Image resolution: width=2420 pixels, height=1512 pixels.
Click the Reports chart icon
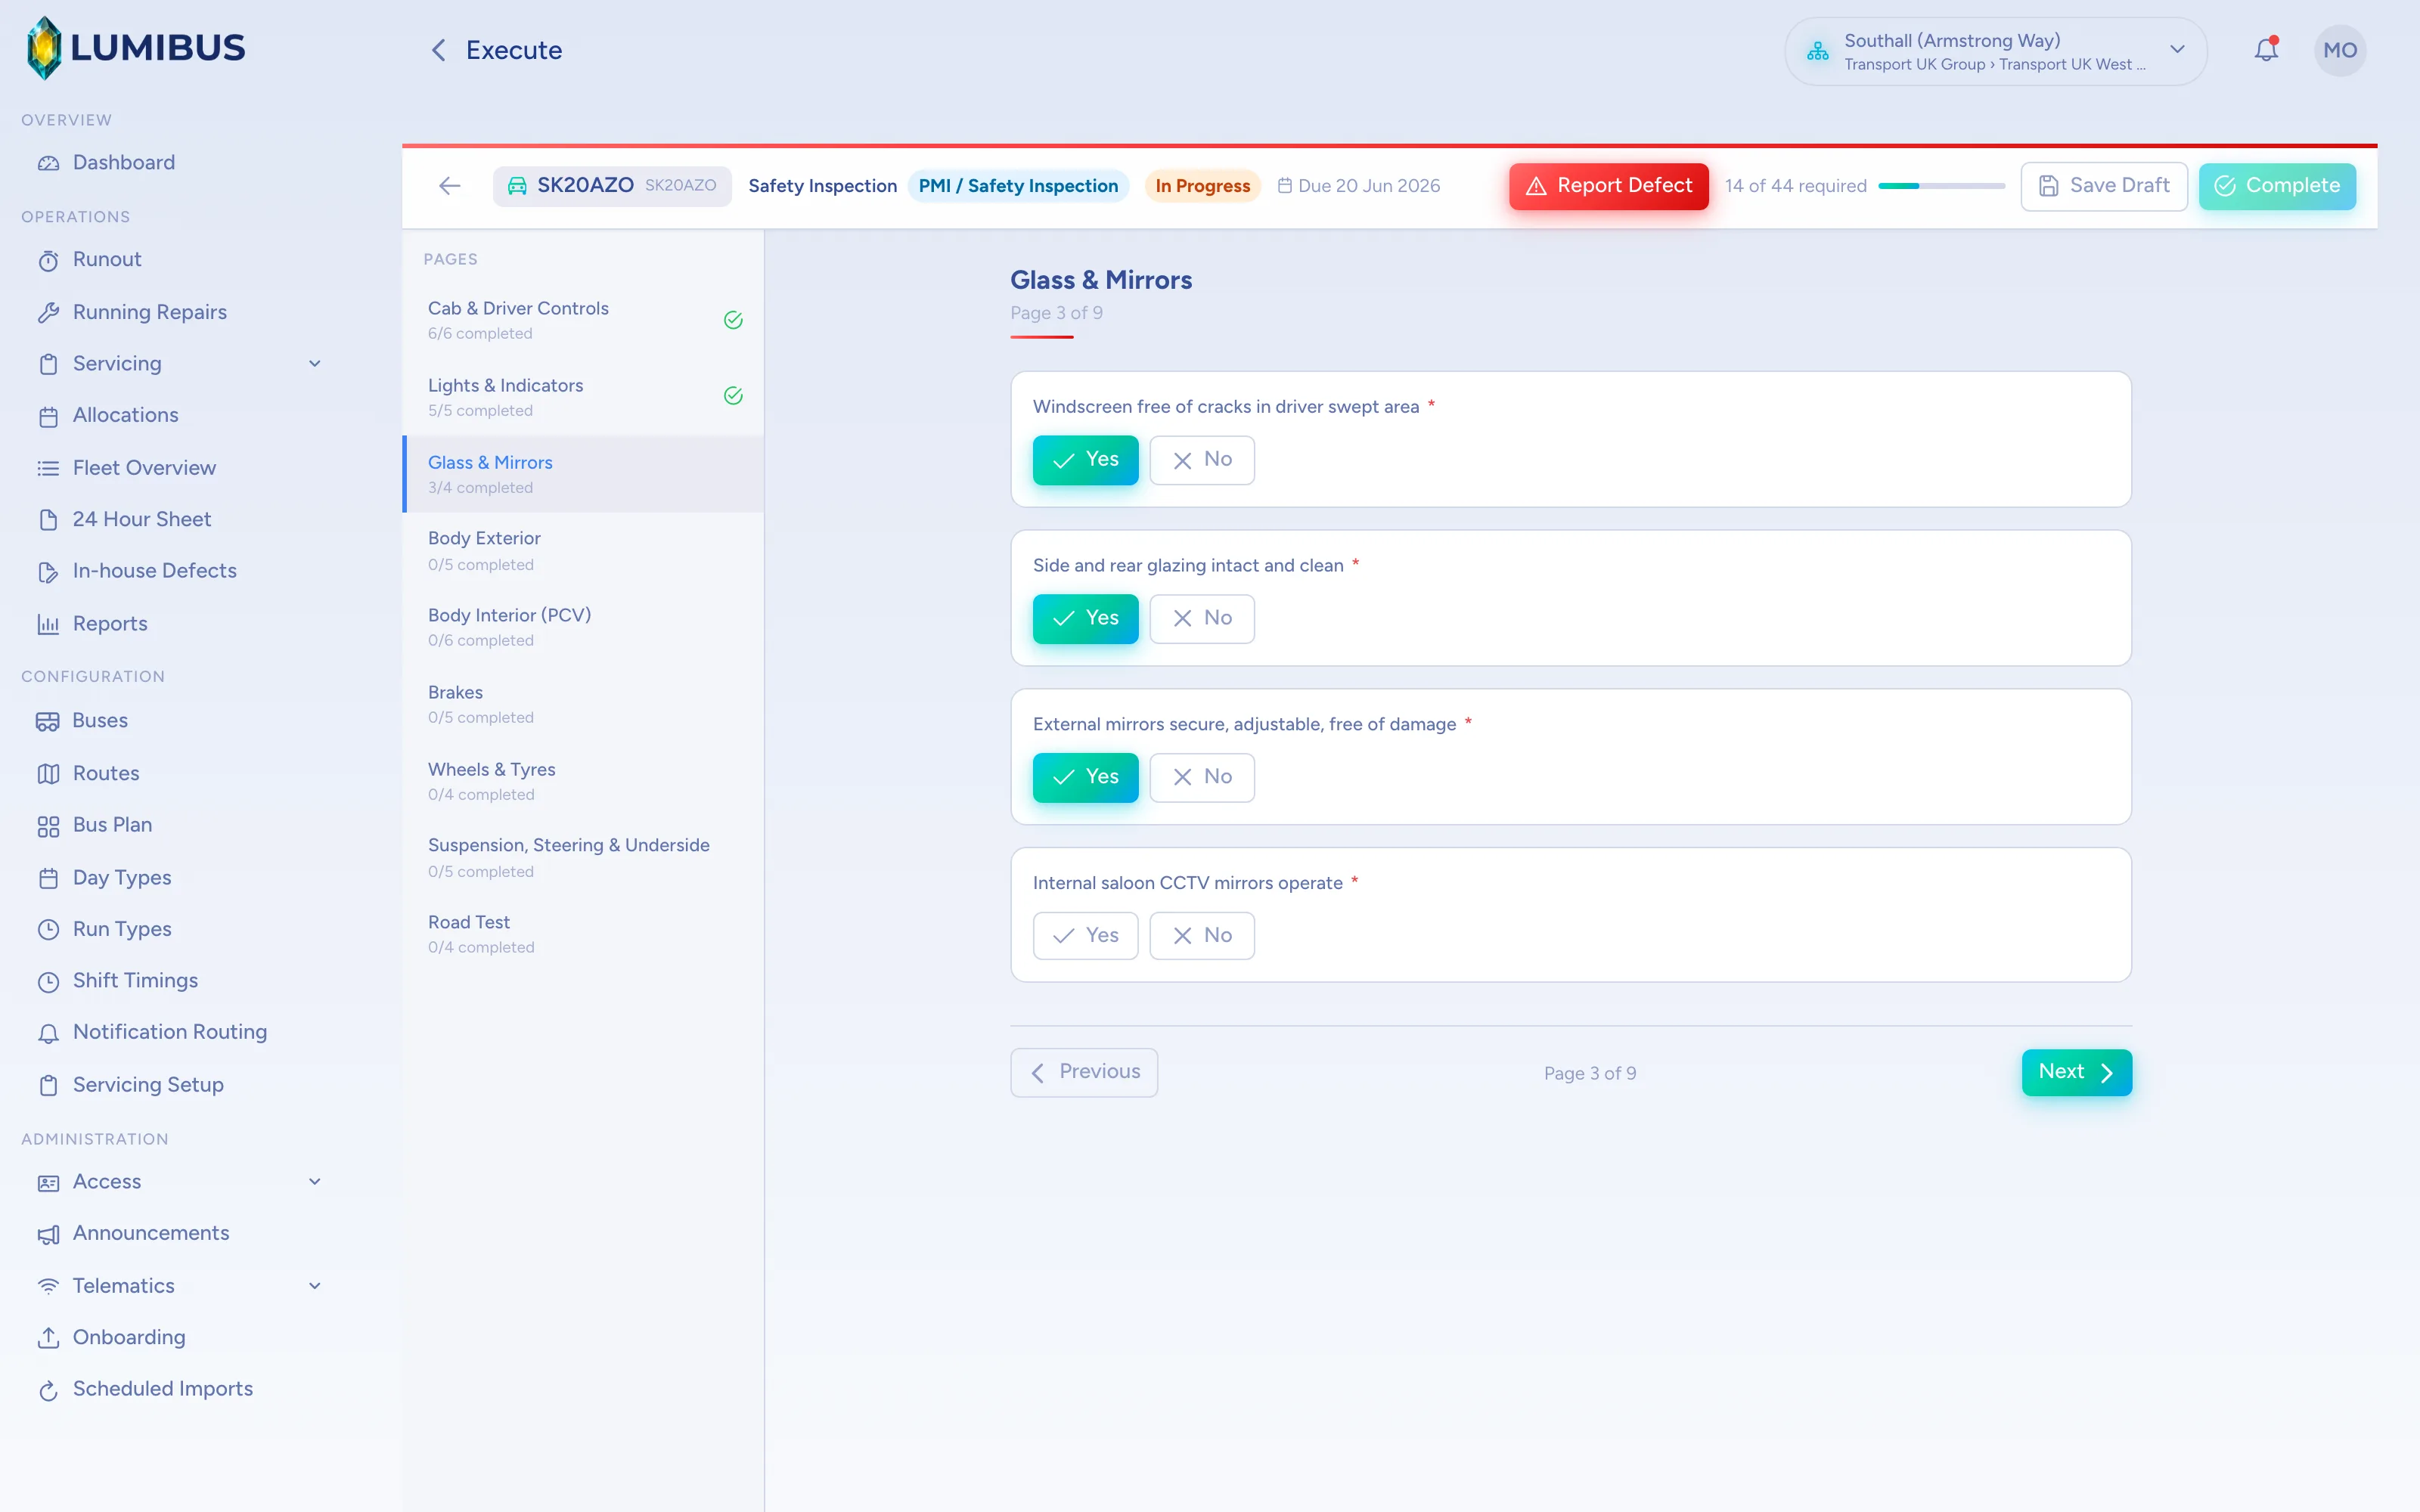[x=48, y=624]
